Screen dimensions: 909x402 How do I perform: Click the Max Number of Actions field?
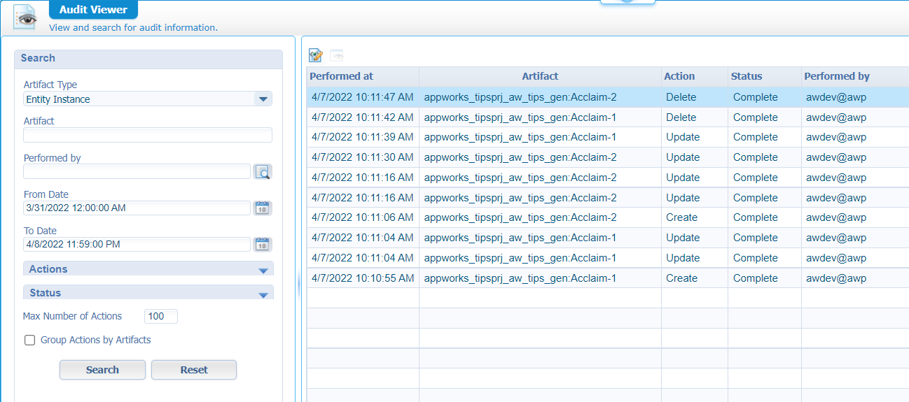[161, 316]
